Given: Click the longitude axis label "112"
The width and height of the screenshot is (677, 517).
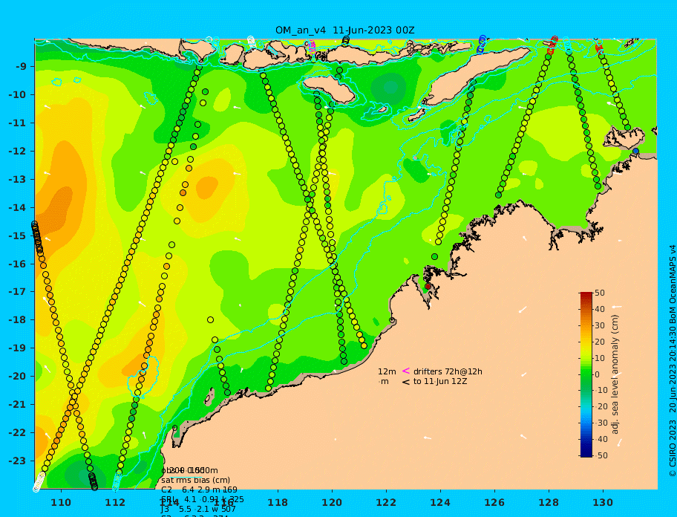Looking at the screenshot, I should click(x=115, y=502).
